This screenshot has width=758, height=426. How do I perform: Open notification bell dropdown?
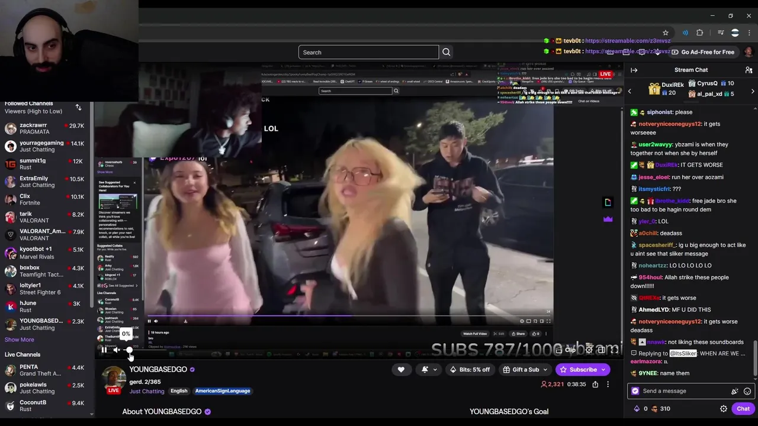(x=429, y=370)
